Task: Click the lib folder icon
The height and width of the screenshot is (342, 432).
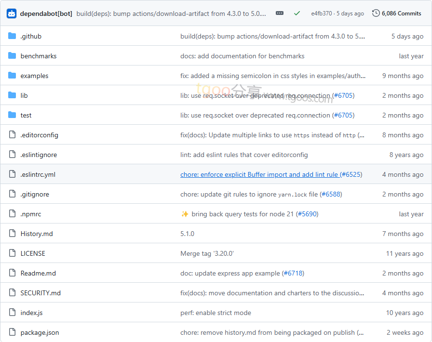Action: pyautogui.click(x=12, y=95)
